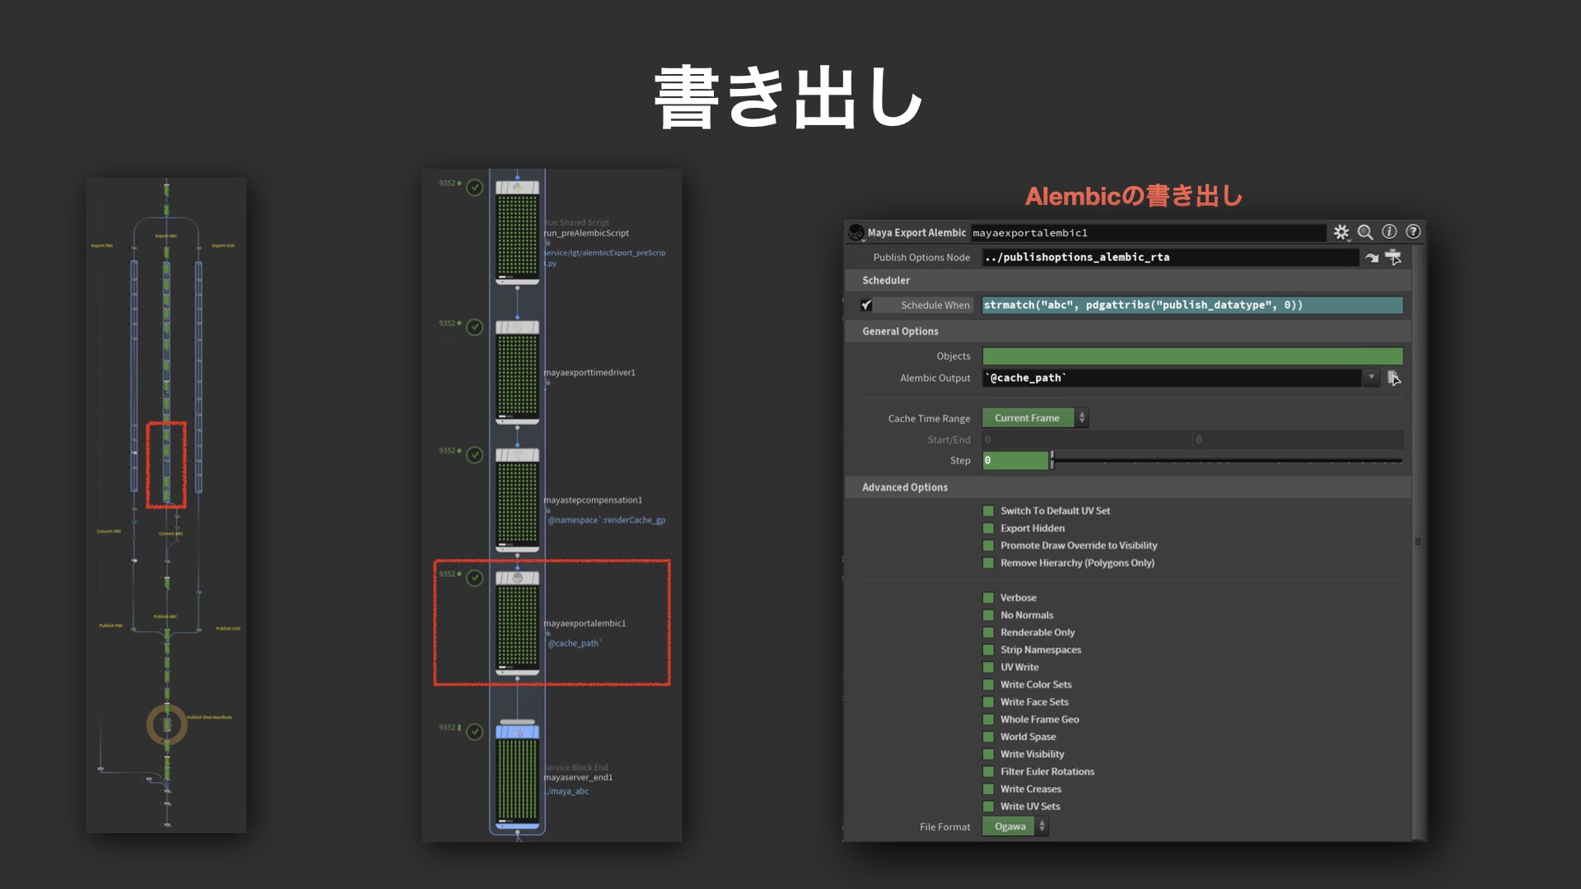1581x889 pixels.
Task: Open File Format Ogawa dropdown
Action: [1014, 826]
